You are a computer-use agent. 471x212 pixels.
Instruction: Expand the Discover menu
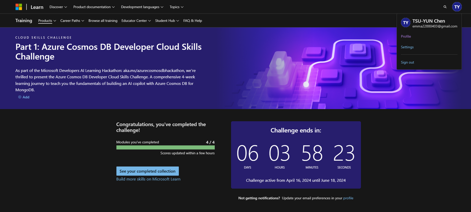coord(58,7)
